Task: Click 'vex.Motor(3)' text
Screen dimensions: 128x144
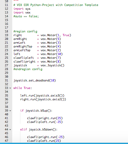Action: tap(51, 43)
